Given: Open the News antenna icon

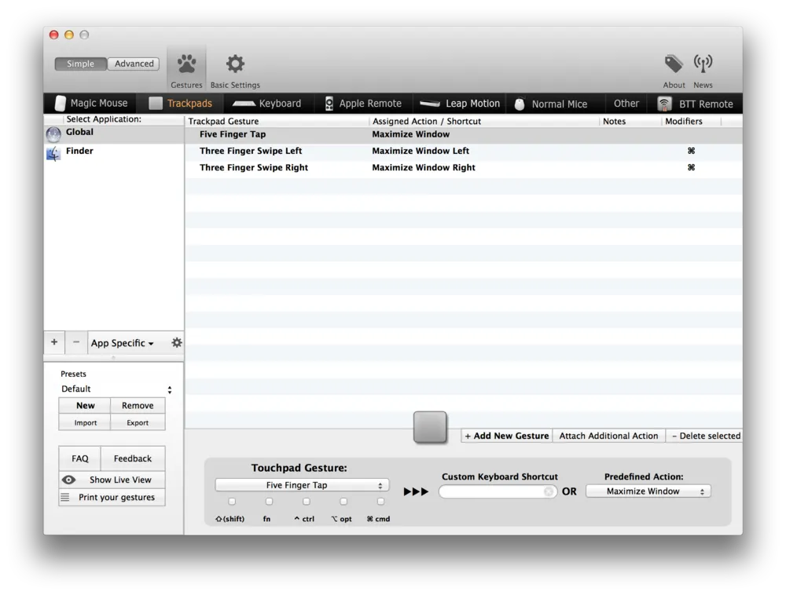Looking at the screenshot, I should pos(703,64).
